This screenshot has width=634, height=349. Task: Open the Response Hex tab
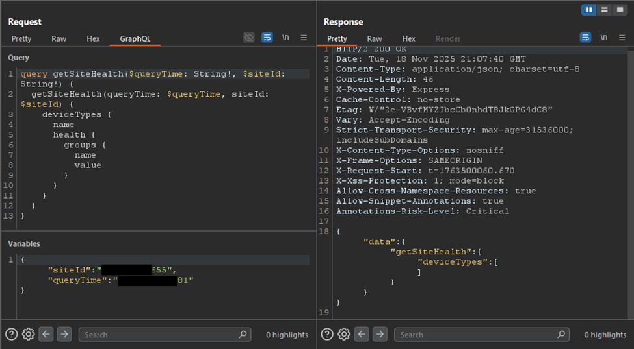(409, 39)
